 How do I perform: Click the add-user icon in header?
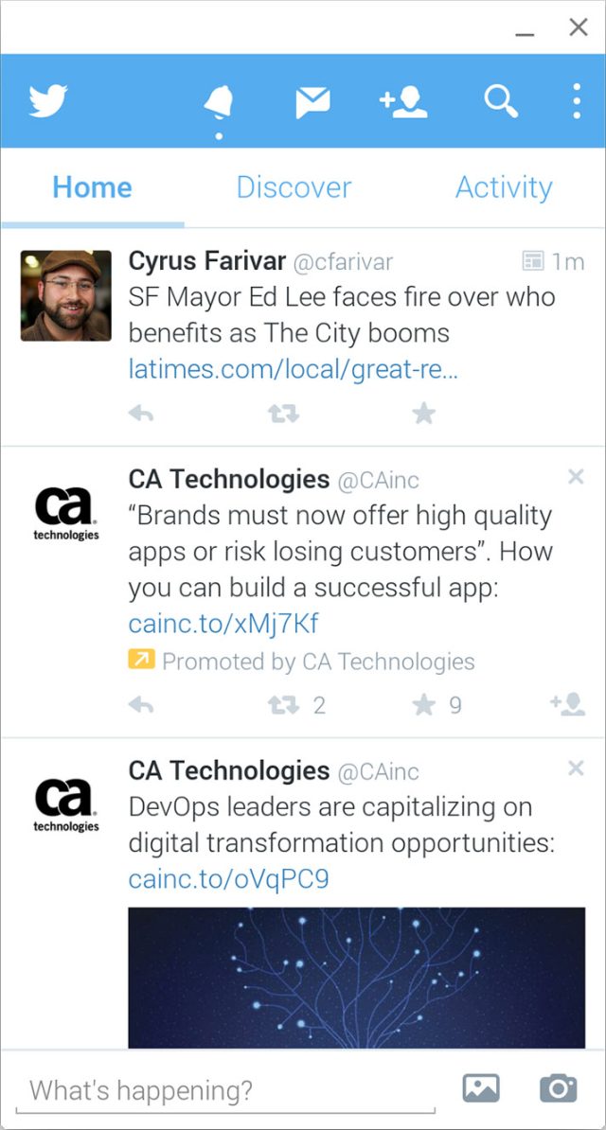click(x=403, y=101)
